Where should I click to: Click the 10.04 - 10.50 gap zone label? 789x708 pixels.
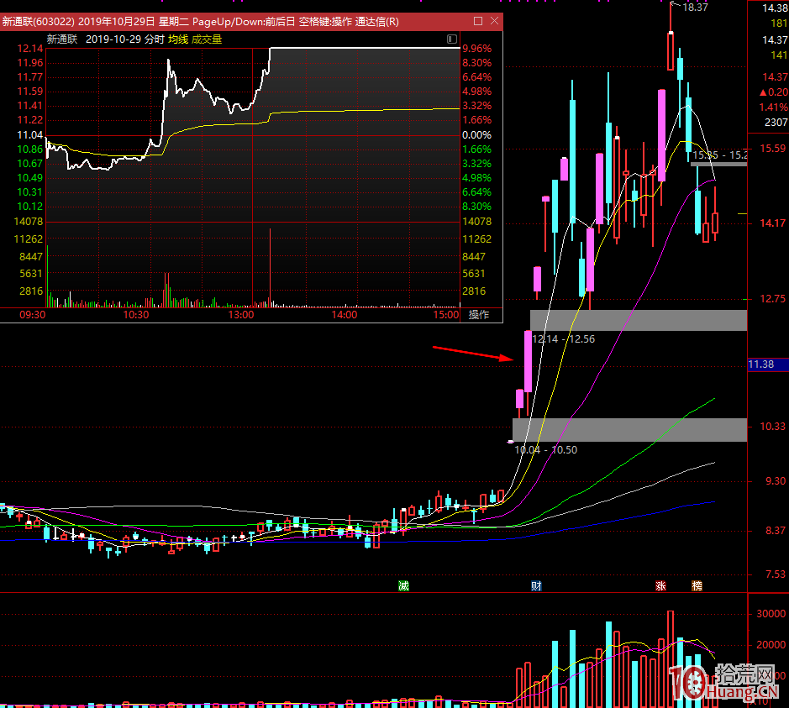tap(546, 450)
